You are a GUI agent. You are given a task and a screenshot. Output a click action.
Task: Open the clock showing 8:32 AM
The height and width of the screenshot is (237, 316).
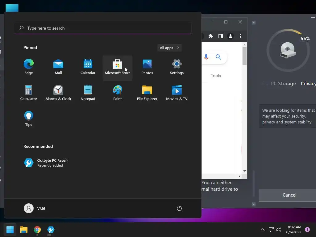point(294,230)
